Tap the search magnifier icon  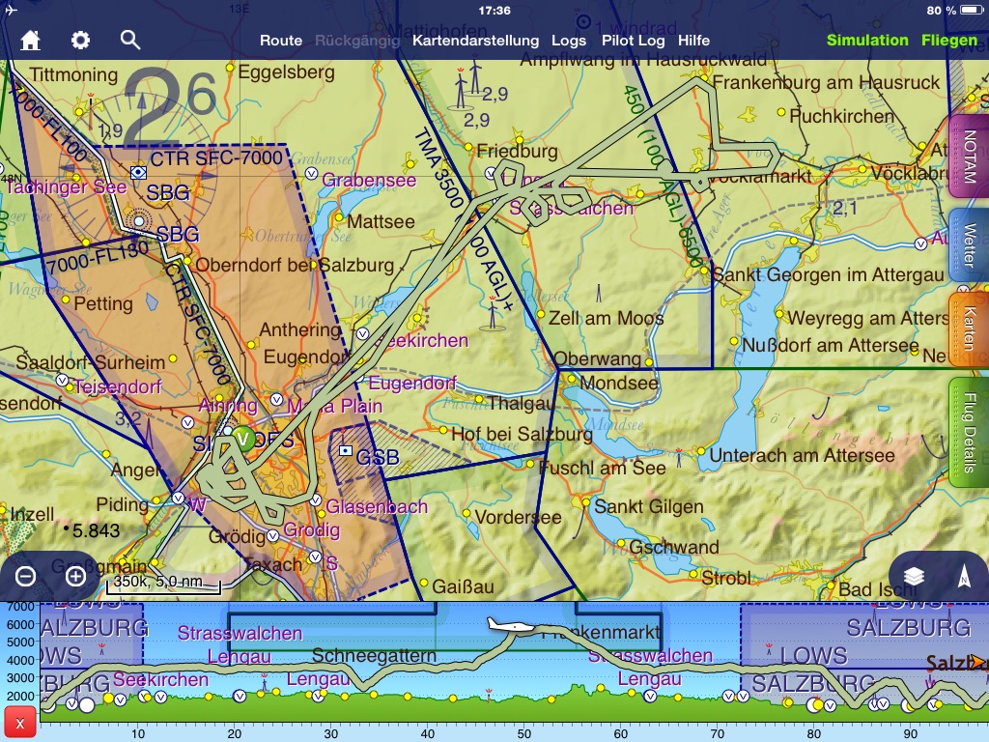[130, 40]
